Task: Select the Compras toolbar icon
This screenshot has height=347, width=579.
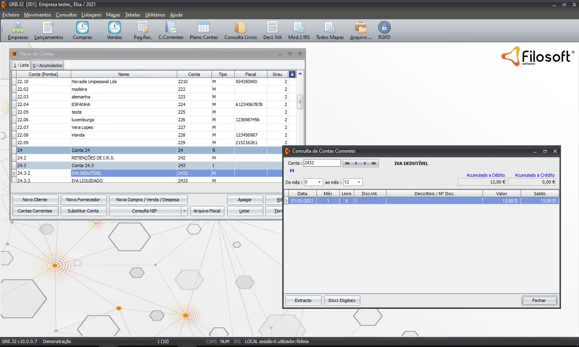Action: 82,30
